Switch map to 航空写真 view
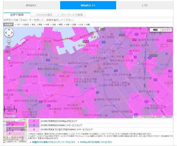Viewport: 177px width, 146px height. point(166,30)
